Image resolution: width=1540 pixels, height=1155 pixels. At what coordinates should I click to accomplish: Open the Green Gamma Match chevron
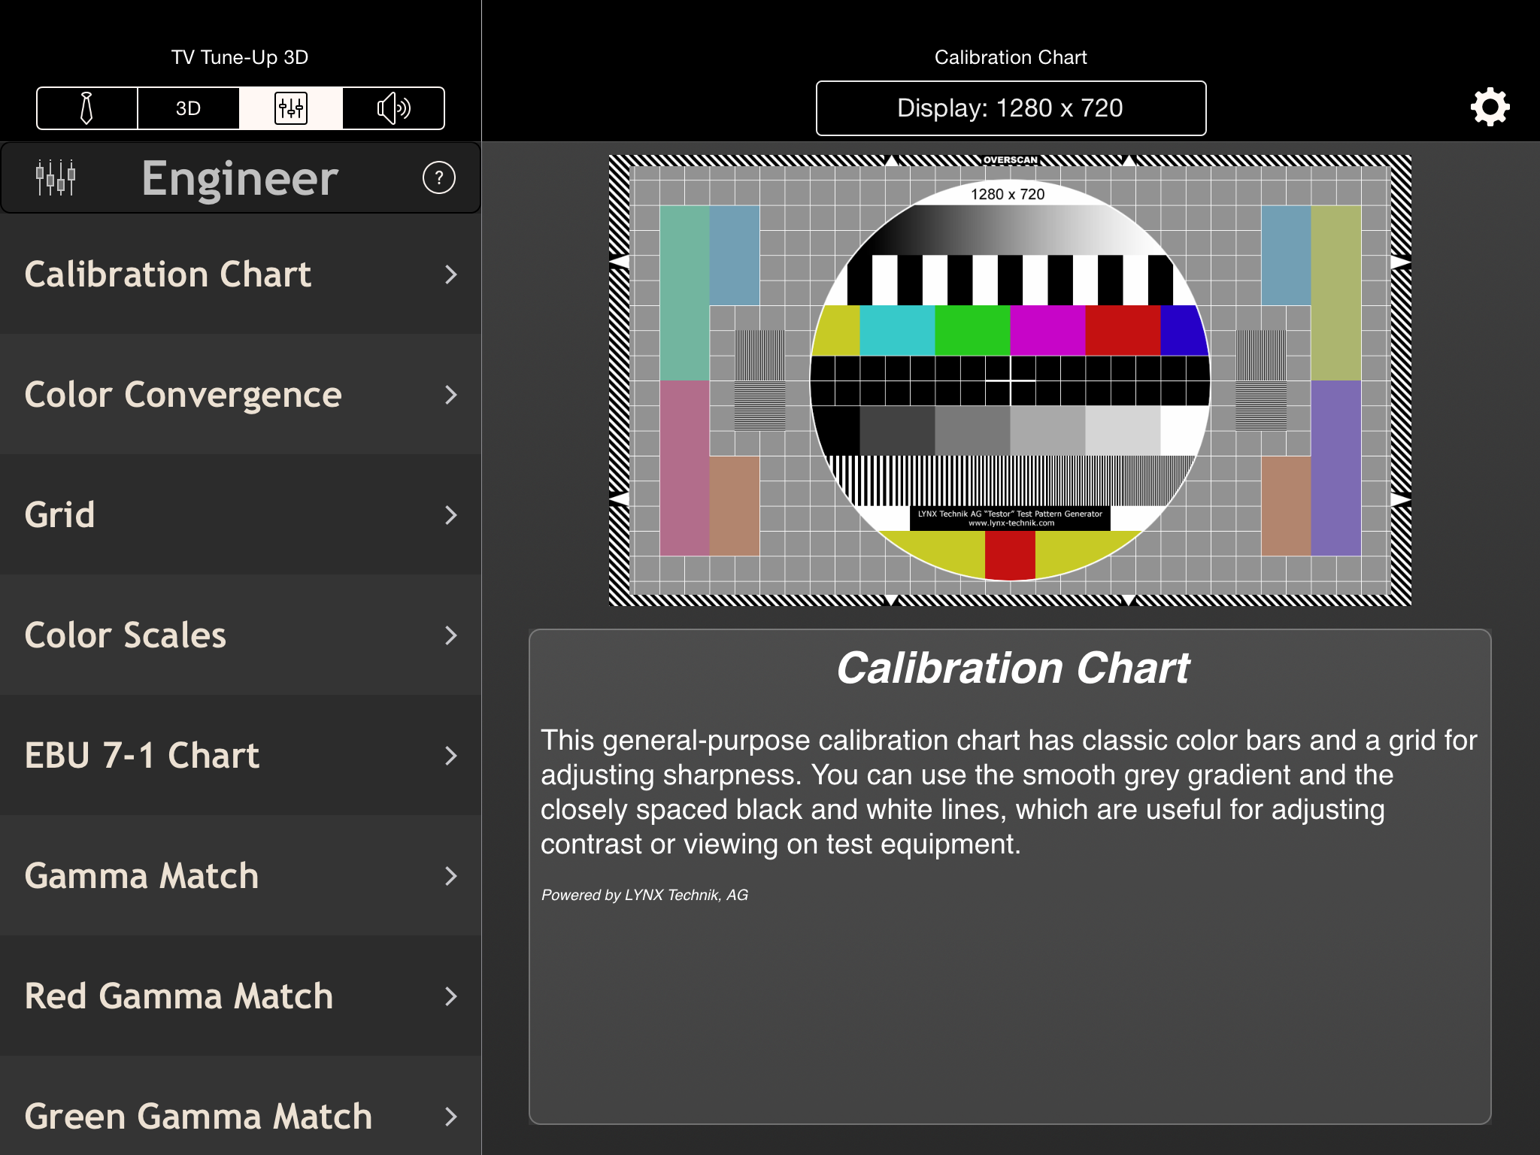pyautogui.click(x=450, y=1117)
